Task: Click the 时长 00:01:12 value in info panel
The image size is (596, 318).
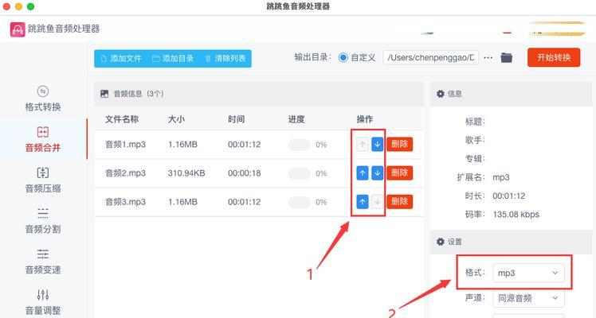Action: click(x=509, y=196)
